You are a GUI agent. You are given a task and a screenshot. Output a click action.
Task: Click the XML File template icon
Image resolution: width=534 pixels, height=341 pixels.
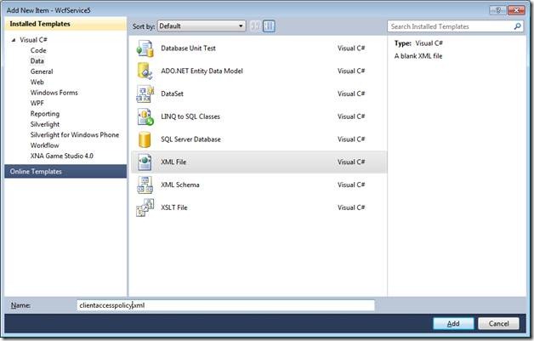click(145, 162)
